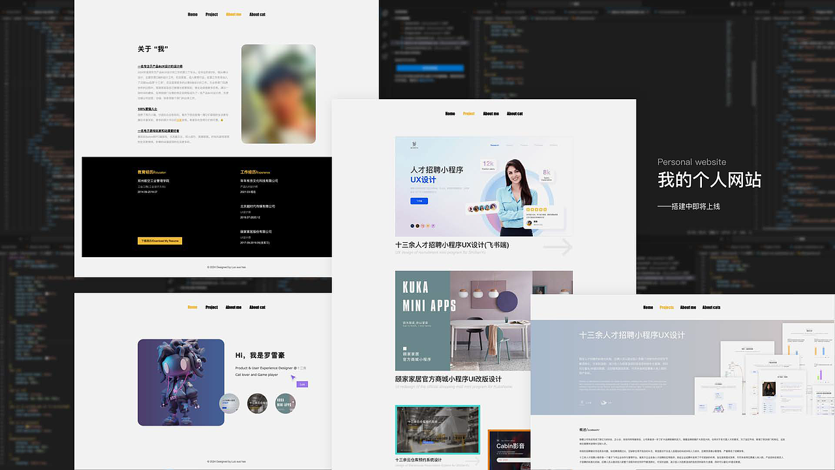
Task: Click the 关于 "我" heading
Action: coord(153,49)
